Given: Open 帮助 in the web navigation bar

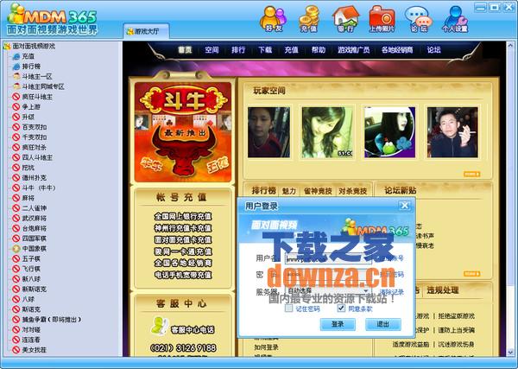Looking at the screenshot, I should coord(319,50).
